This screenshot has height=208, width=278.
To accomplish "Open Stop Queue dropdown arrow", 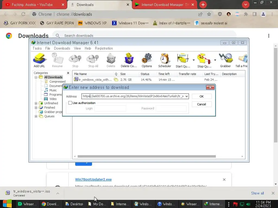I will pos(215,60).
